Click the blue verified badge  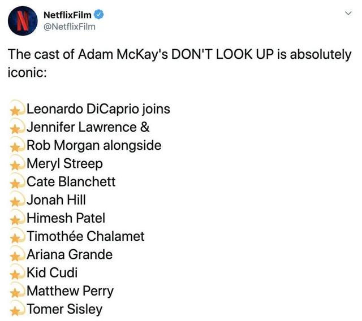102,14
